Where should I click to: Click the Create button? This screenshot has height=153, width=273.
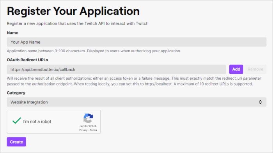click(16, 142)
